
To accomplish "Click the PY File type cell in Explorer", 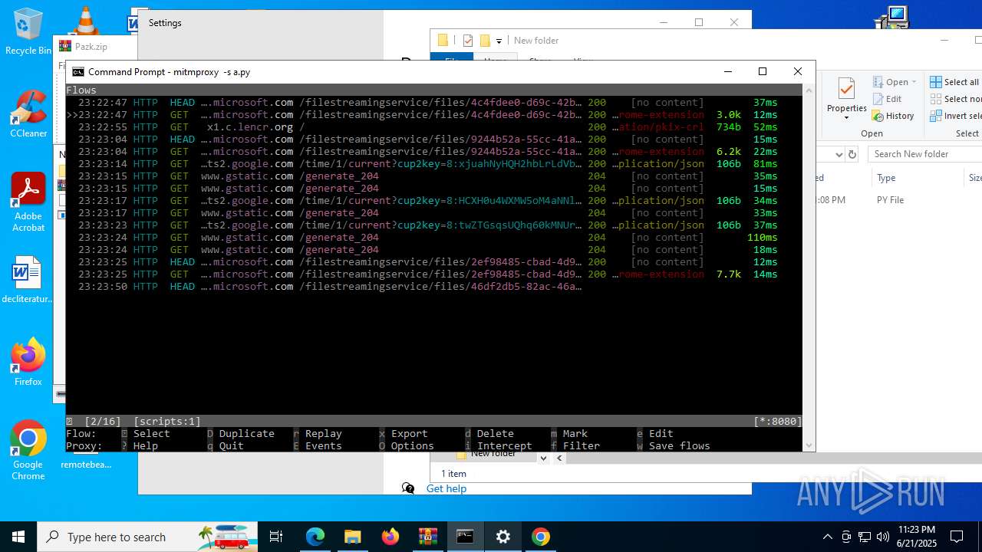I will click(x=890, y=200).
